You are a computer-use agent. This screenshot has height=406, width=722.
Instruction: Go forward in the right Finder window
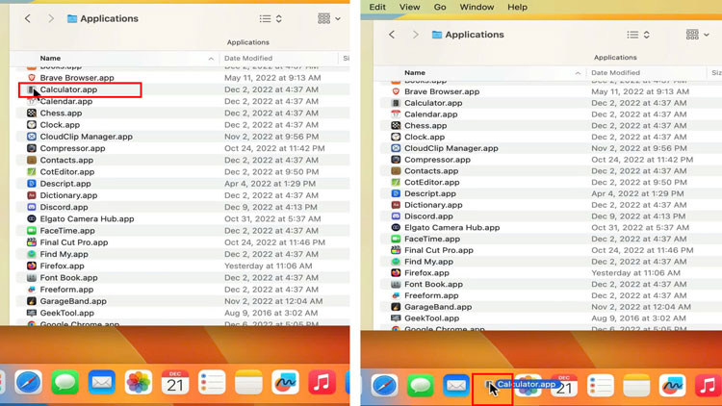pos(415,35)
